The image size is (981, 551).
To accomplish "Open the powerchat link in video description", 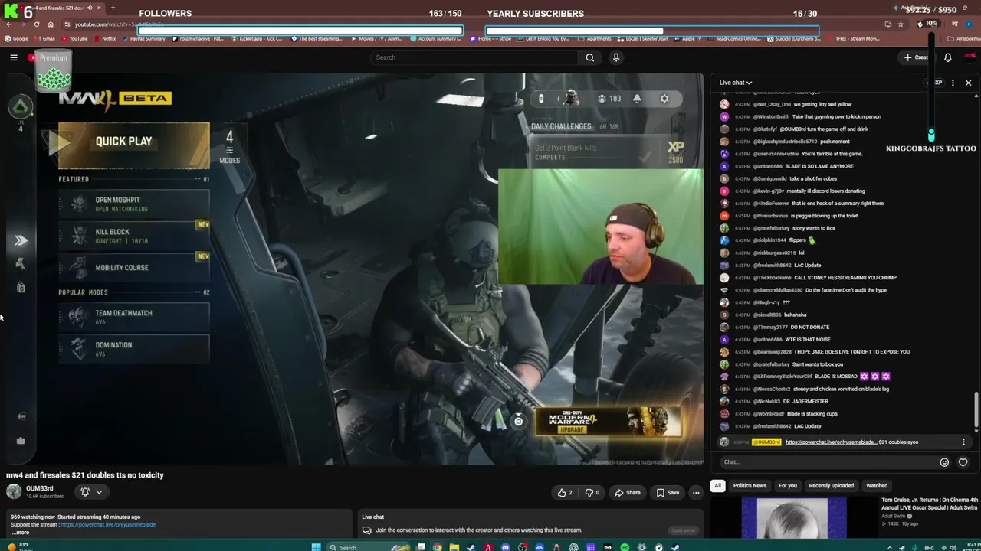I will coord(108,524).
